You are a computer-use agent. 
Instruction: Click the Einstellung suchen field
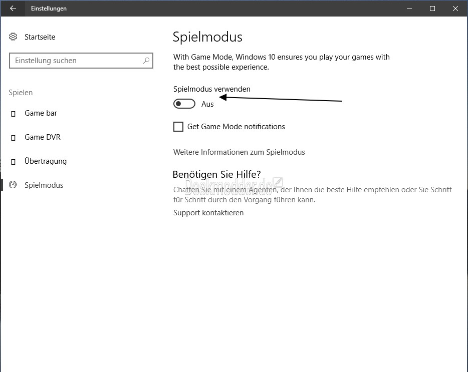pyautogui.click(x=81, y=61)
